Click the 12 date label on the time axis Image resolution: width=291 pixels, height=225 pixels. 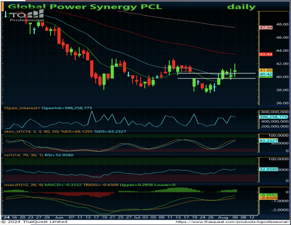tap(251, 217)
